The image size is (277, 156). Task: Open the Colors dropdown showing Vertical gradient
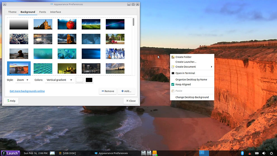[x=59, y=80]
